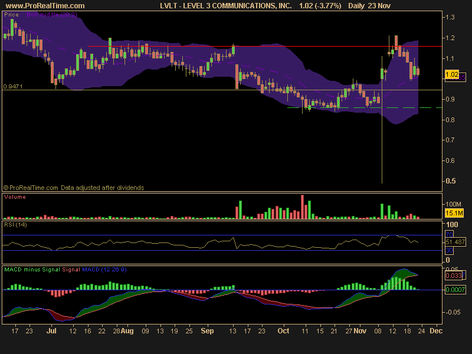Viewport: 472px width, 354px height.
Task: Select the red horizontal resistance line
Action: pos(265,47)
